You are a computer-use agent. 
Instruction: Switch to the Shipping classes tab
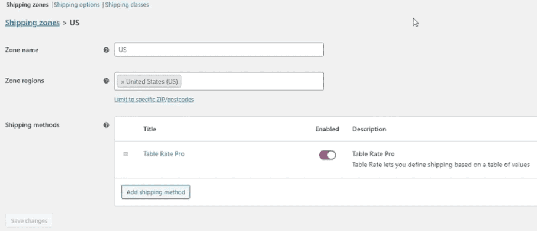tap(127, 5)
